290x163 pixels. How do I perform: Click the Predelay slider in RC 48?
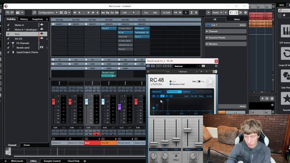[x=154, y=143]
